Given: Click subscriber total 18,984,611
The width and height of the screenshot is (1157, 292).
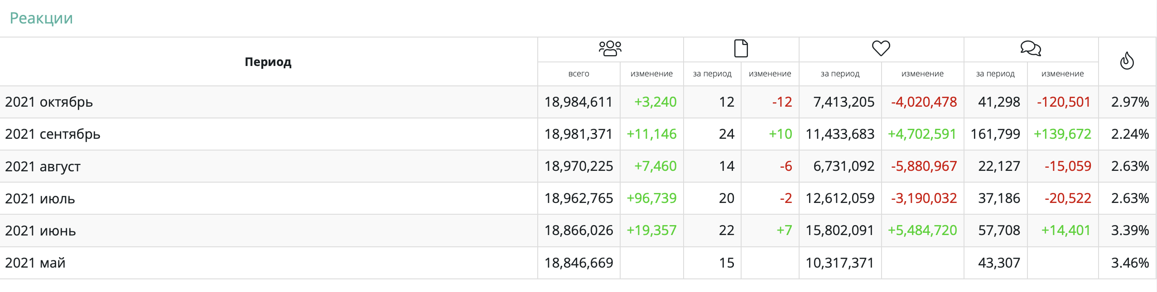Looking at the screenshot, I should coord(578,102).
